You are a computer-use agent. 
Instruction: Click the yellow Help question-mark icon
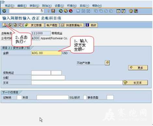tap(131, 11)
